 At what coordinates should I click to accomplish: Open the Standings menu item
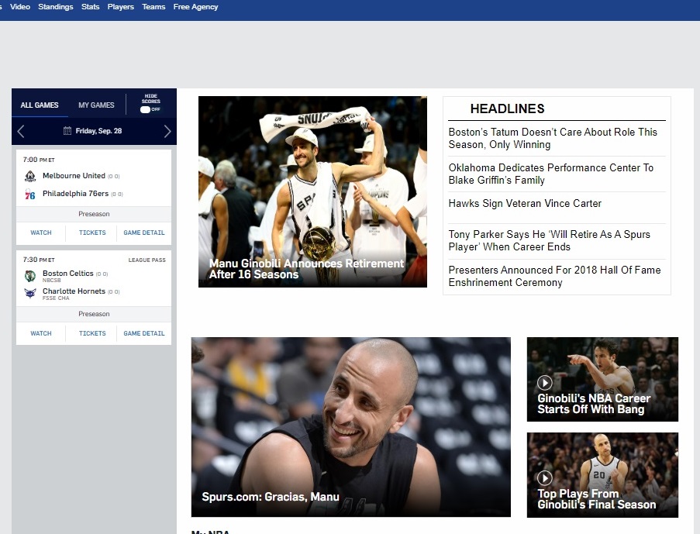pyautogui.click(x=55, y=7)
